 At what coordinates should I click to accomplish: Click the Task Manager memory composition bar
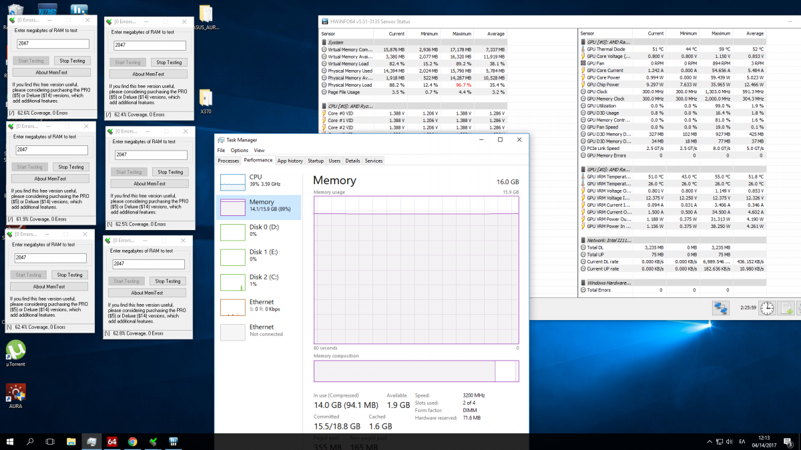416,371
